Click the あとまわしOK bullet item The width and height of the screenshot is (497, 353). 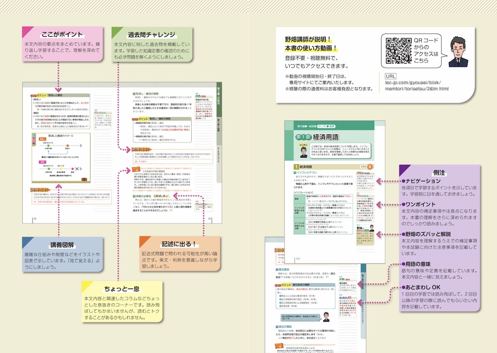(x=421, y=288)
